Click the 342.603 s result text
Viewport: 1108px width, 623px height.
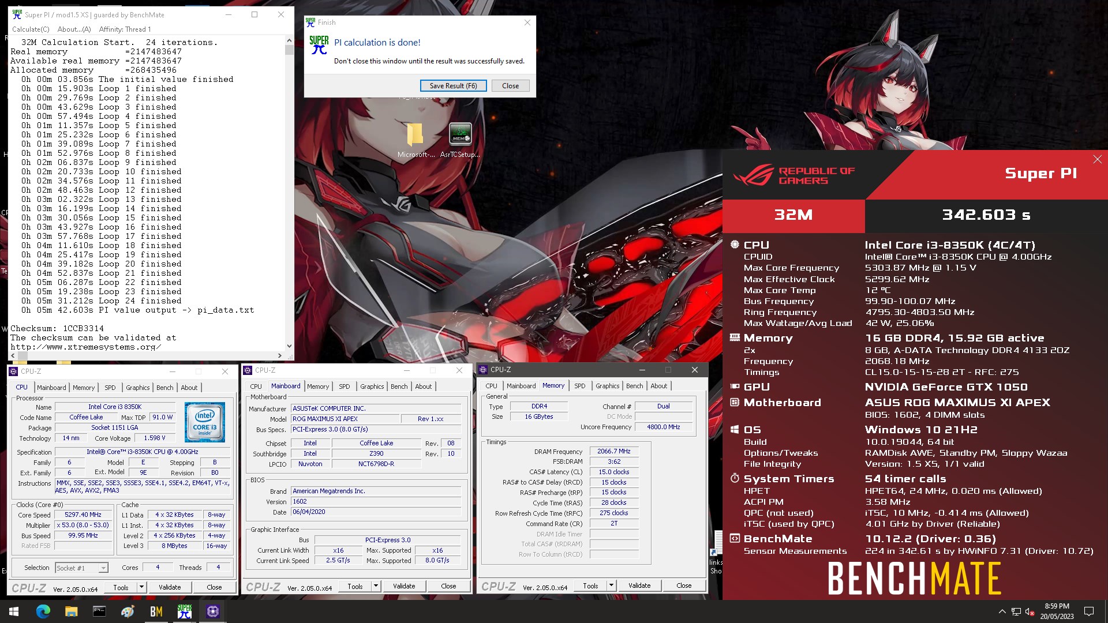[986, 215]
